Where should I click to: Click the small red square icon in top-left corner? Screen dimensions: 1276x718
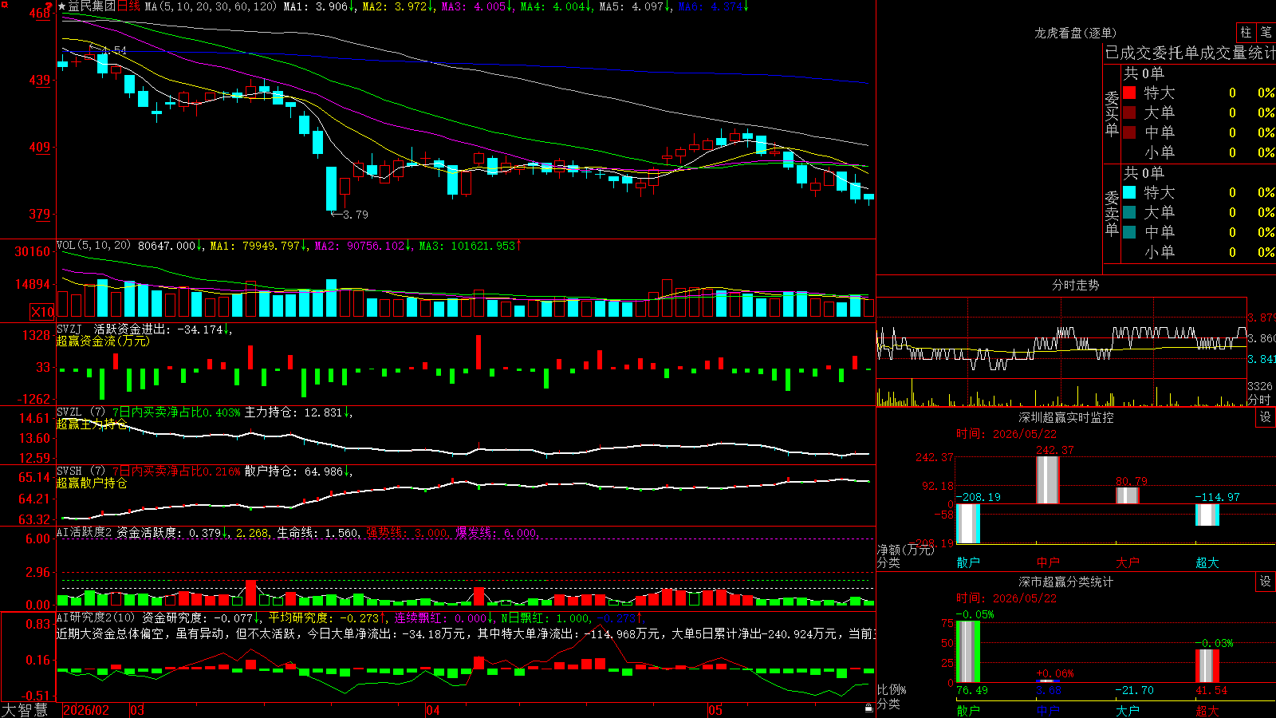(3, 3)
